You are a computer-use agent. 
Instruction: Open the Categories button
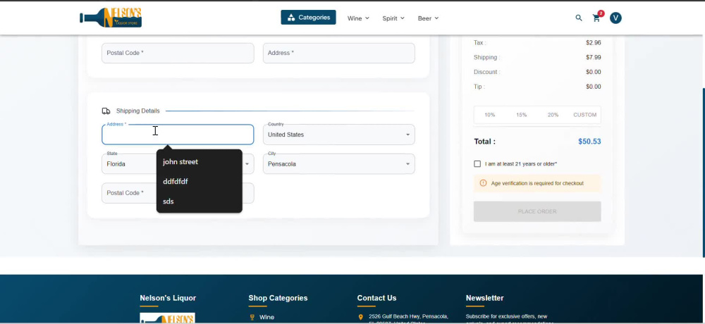[x=309, y=18]
